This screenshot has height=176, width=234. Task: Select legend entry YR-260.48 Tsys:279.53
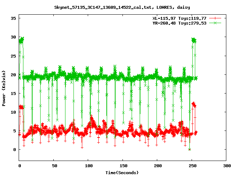(x=180, y=23)
